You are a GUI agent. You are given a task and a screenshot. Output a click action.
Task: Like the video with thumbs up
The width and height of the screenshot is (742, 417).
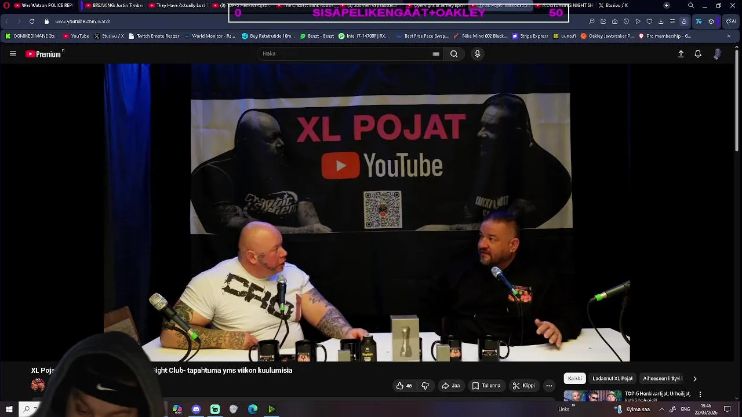pos(404,386)
